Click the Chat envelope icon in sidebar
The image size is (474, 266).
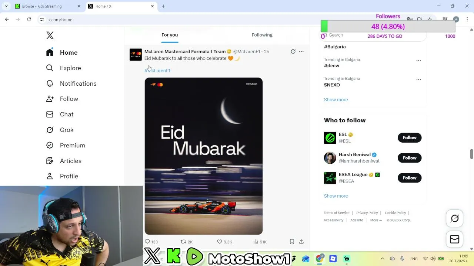50,115
